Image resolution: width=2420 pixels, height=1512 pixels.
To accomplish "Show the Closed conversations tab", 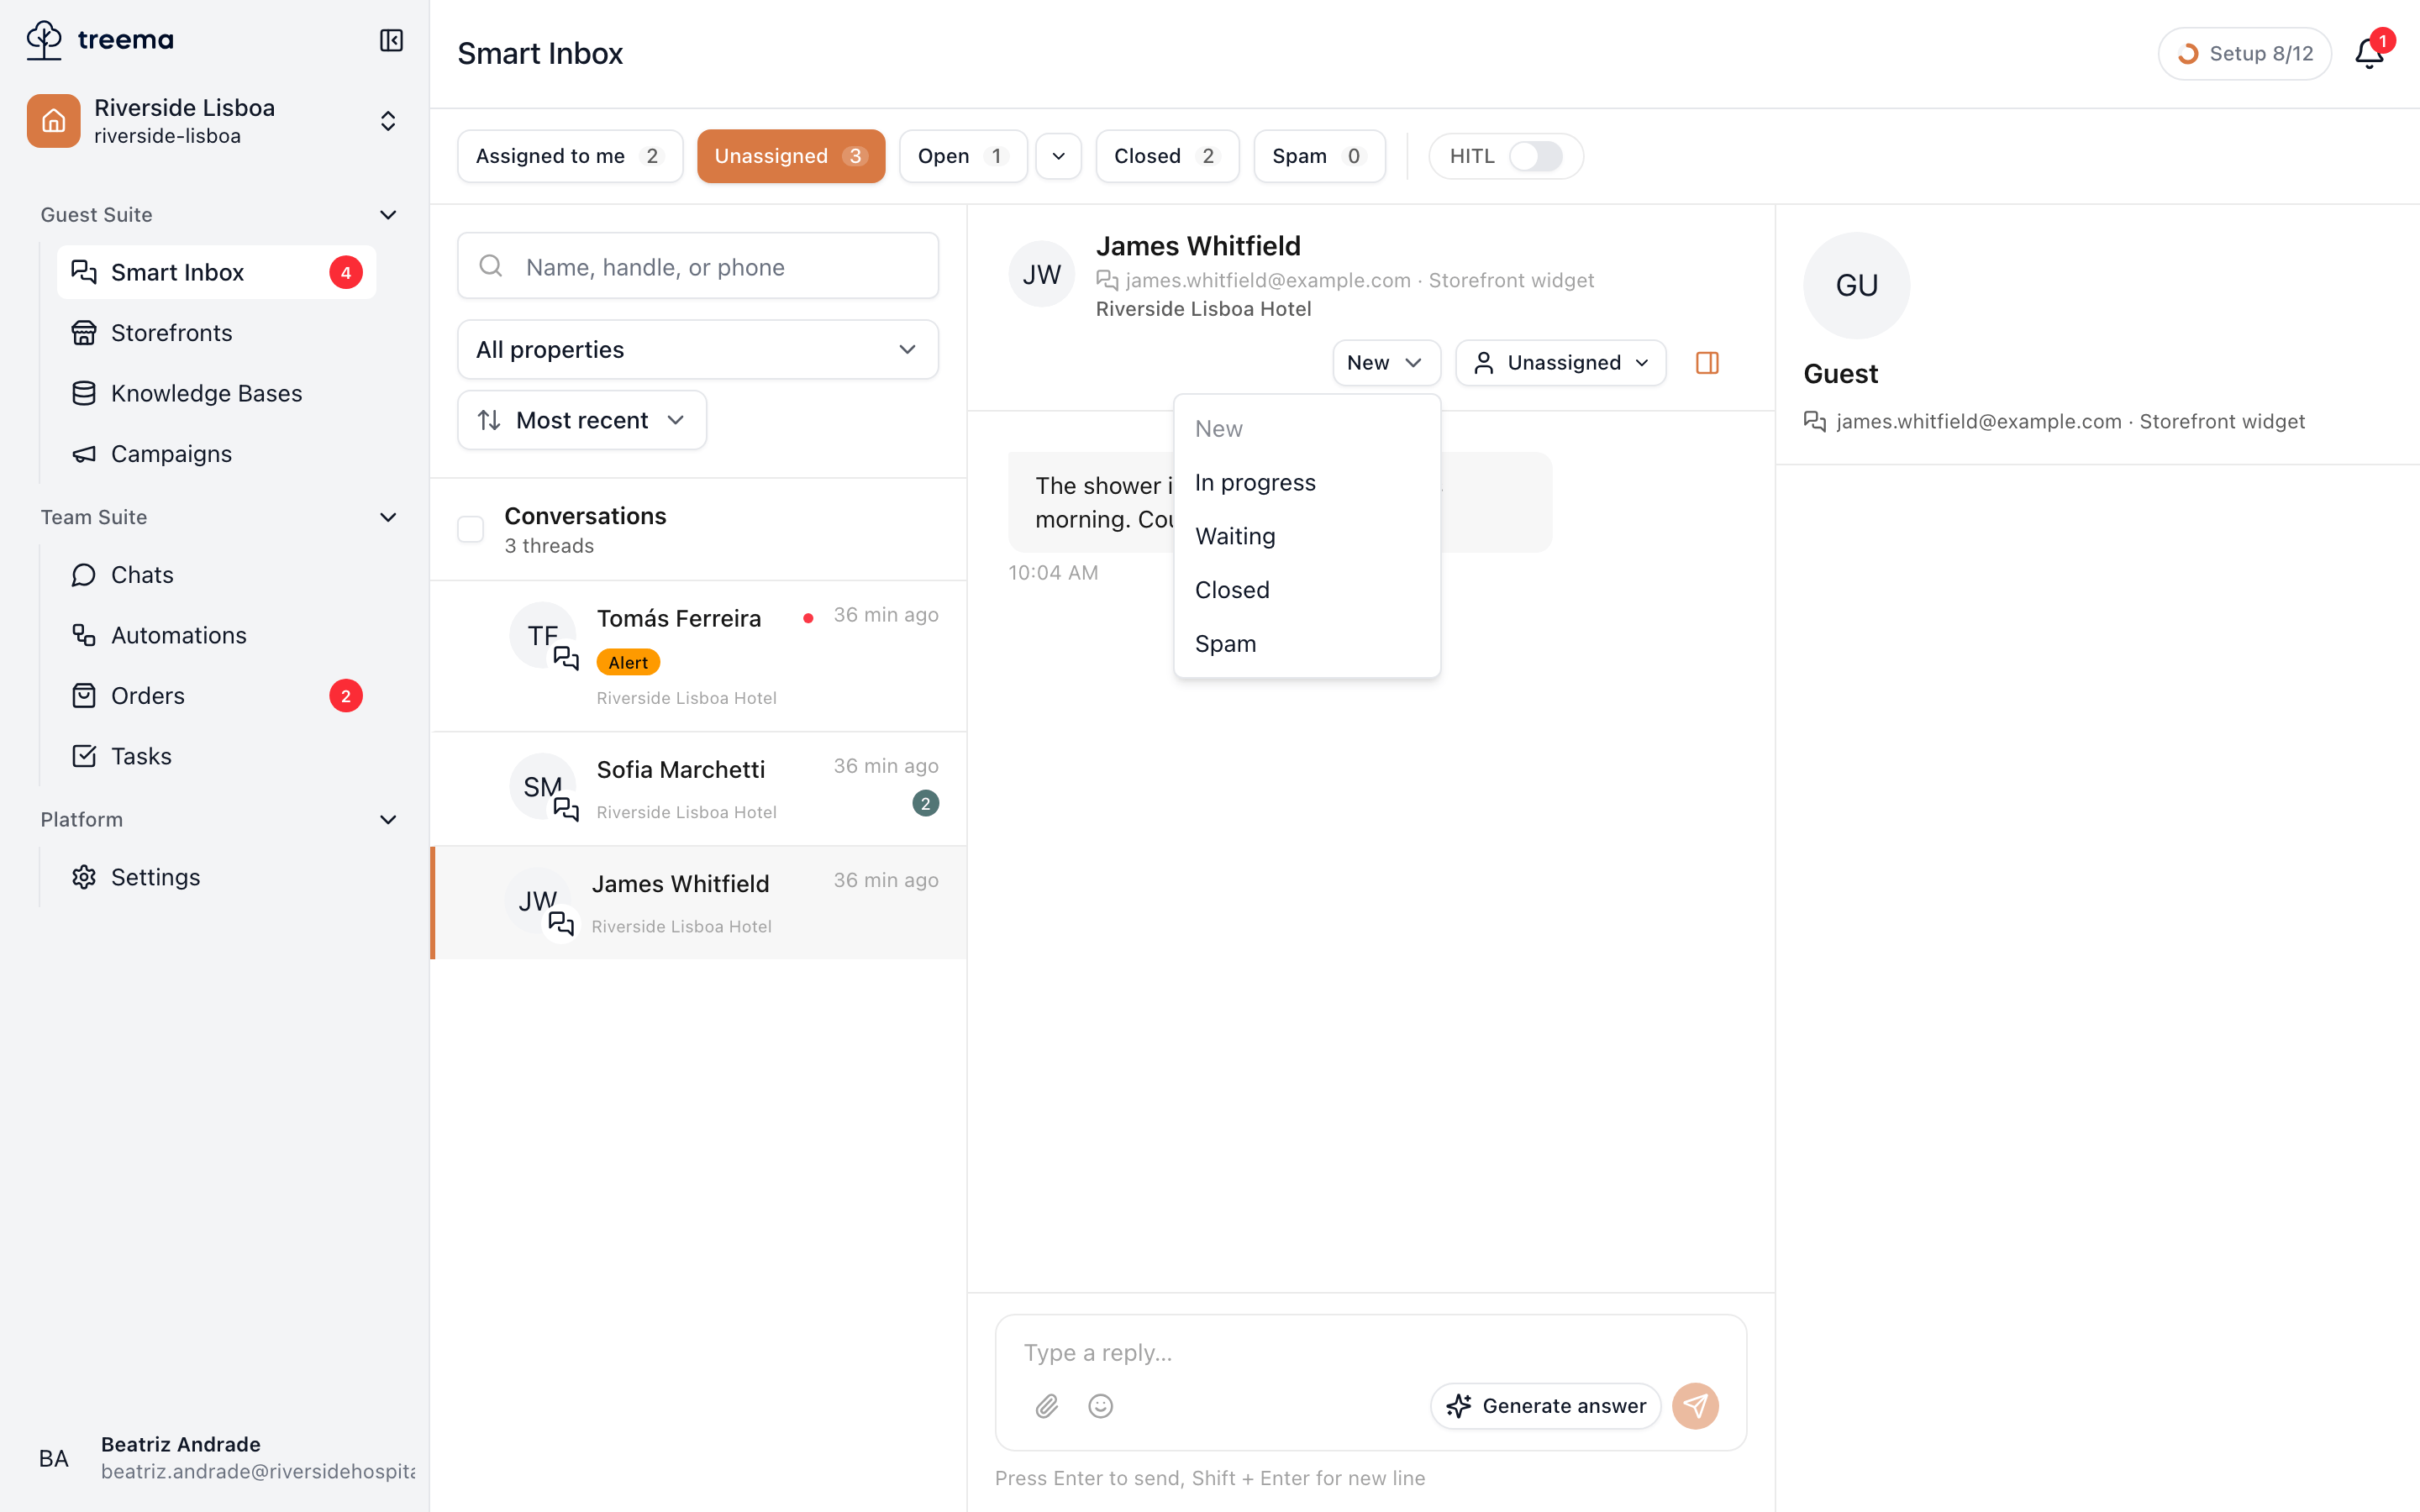I will (x=1167, y=156).
